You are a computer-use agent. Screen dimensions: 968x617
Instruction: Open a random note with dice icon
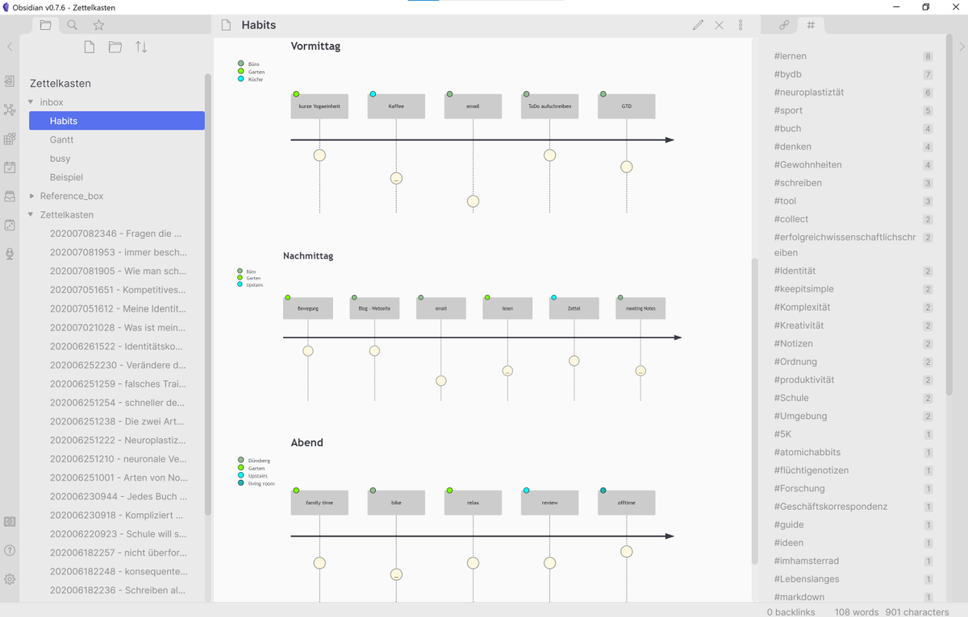pos(10,225)
